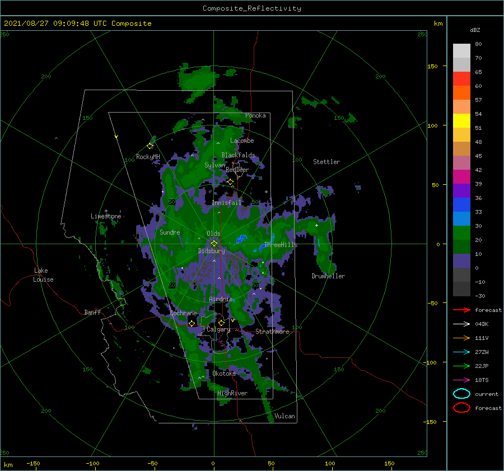Click the 2021/08/27 09:09:48 UTC Composite timestamp
504x471 pixels.
coord(77,24)
